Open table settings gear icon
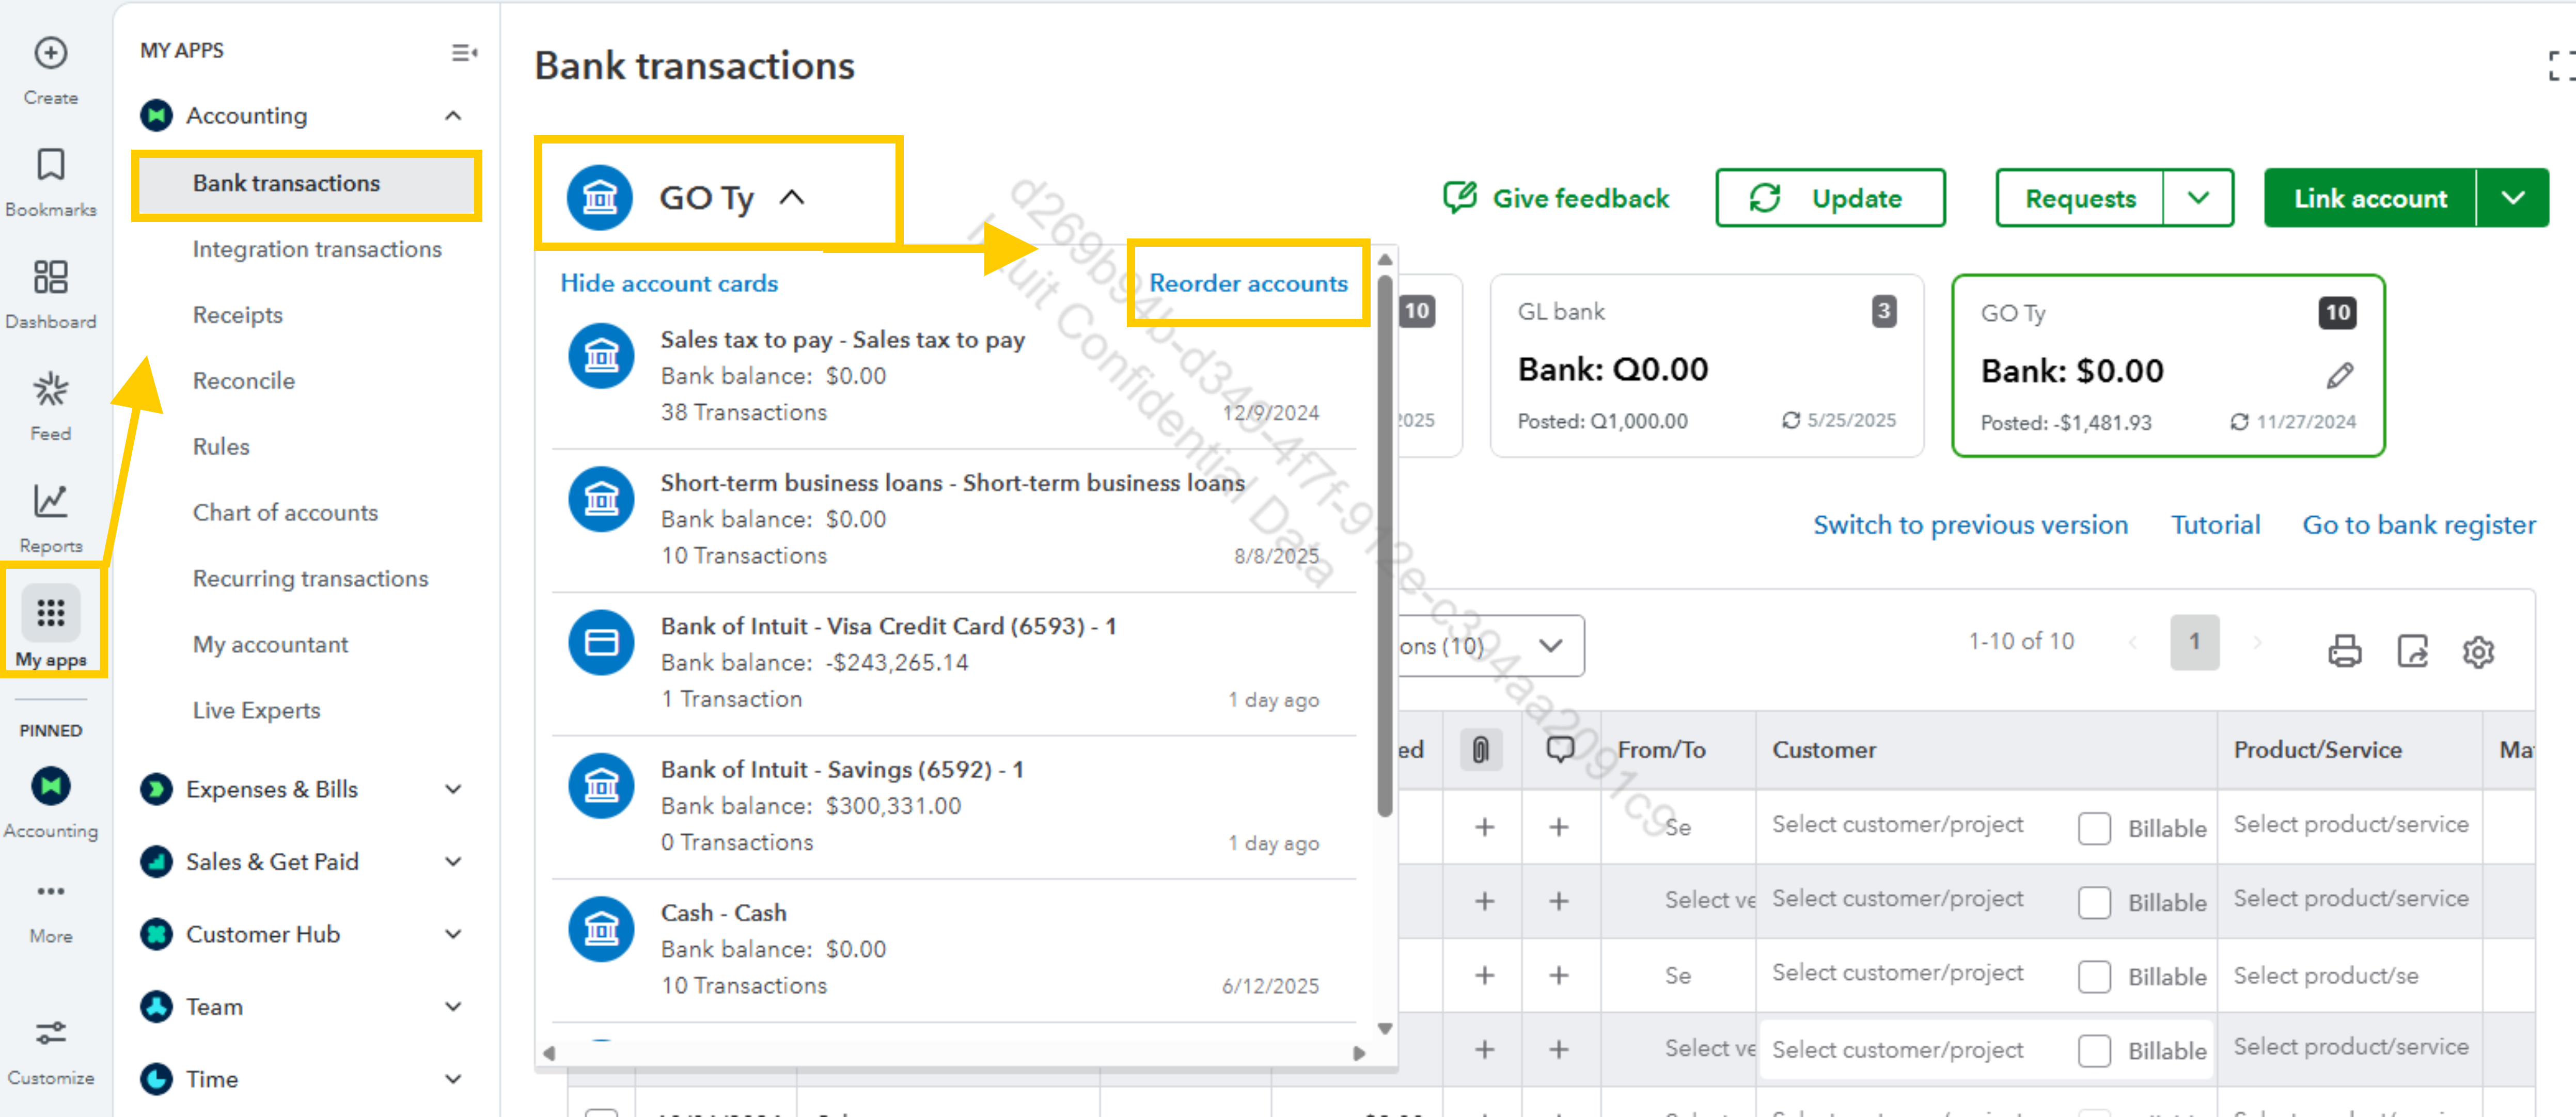 (x=2478, y=651)
